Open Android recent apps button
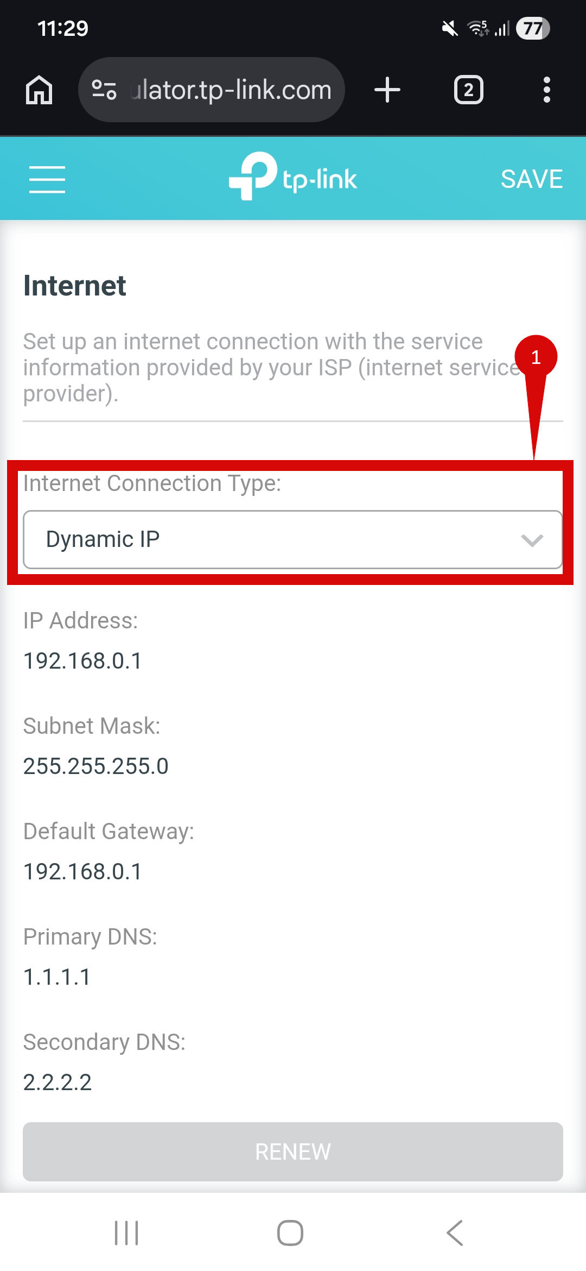 coord(126,1232)
